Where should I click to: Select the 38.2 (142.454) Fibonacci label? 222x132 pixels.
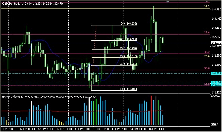(x=128, y=48)
